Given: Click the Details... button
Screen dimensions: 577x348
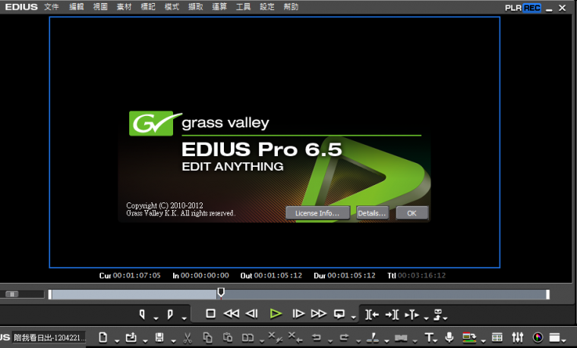Looking at the screenshot, I should coord(372,213).
